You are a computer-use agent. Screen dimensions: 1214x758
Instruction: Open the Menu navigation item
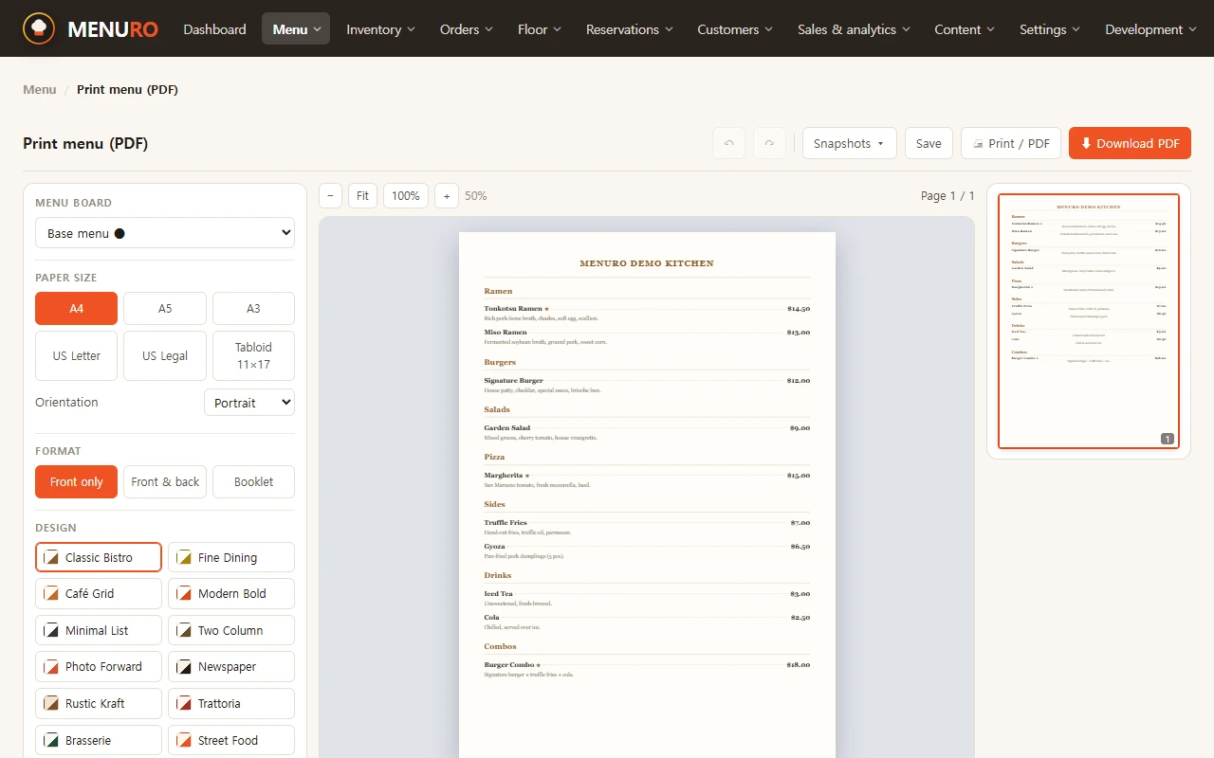pos(296,29)
